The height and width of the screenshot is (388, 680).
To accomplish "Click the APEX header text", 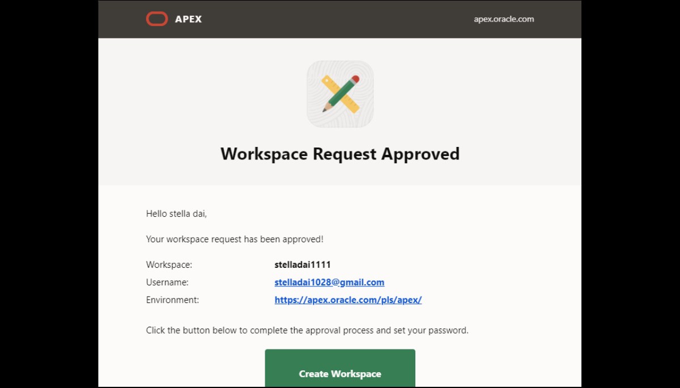I will click(x=188, y=19).
